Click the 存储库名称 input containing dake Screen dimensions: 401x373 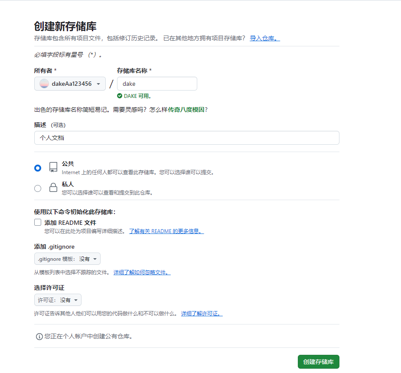(x=157, y=84)
